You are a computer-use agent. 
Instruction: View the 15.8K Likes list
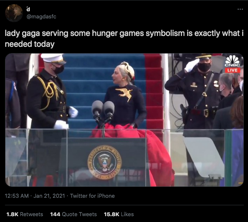tap(119, 214)
